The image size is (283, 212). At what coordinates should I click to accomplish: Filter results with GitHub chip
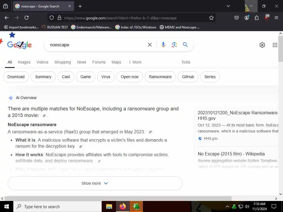(x=188, y=77)
